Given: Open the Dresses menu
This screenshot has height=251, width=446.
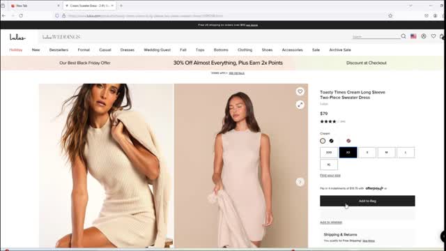Looking at the screenshot, I should pos(127,50).
